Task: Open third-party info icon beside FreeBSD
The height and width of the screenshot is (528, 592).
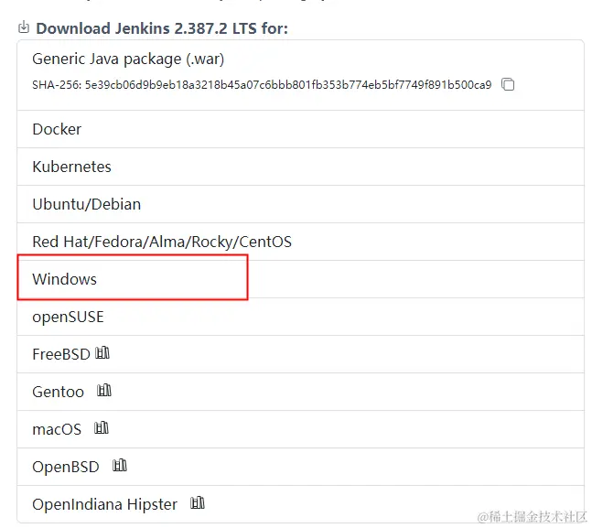Action: click(102, 352)
